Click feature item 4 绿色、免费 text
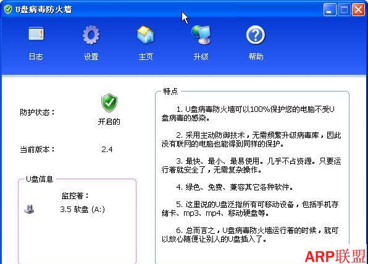 pyautogui.click(x=235, y=187)
